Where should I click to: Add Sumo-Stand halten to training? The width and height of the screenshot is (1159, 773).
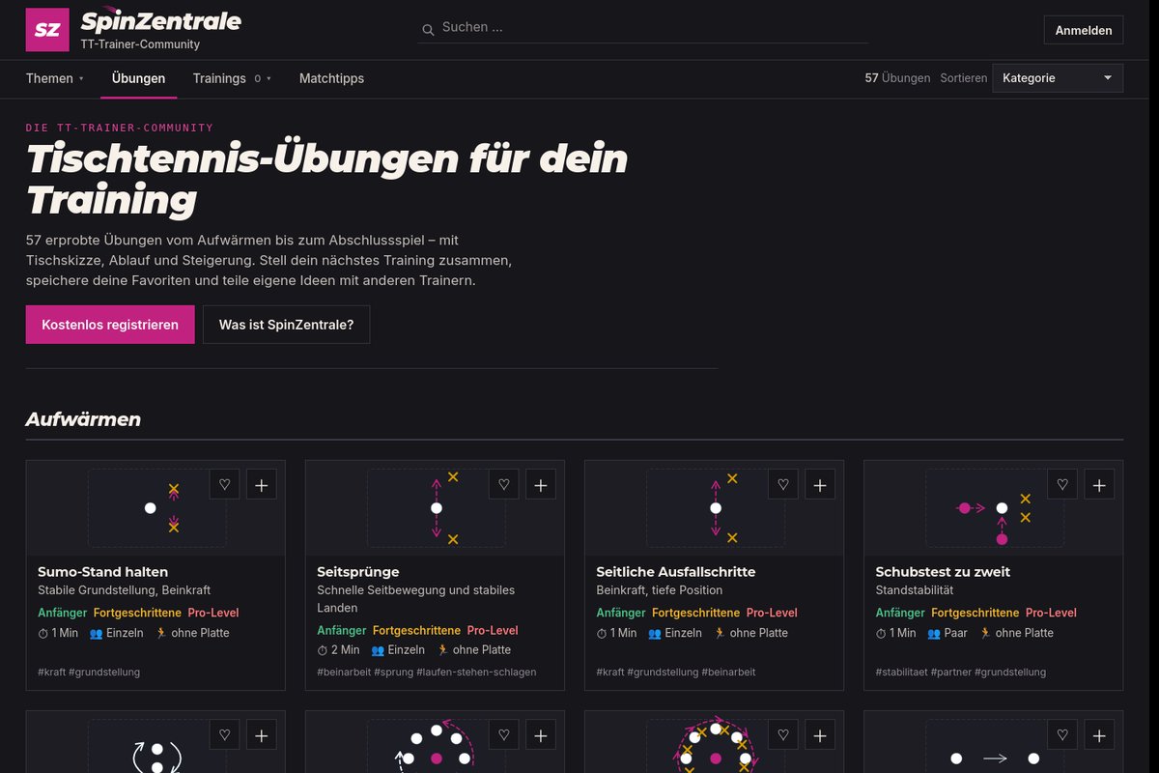coord(262,485)
